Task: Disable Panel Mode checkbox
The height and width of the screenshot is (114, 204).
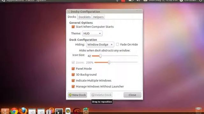Action: point(73,69)
